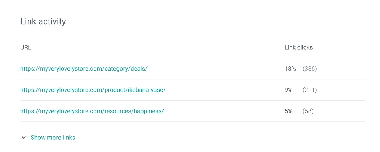
Task: Select the 5% click rate value
Action: click(x=288, y=111)
